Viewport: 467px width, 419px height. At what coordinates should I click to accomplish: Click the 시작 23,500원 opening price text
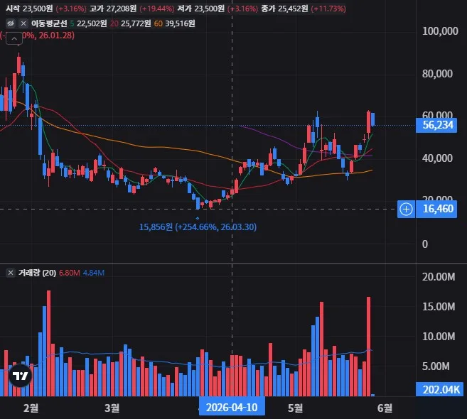point(29,9)
